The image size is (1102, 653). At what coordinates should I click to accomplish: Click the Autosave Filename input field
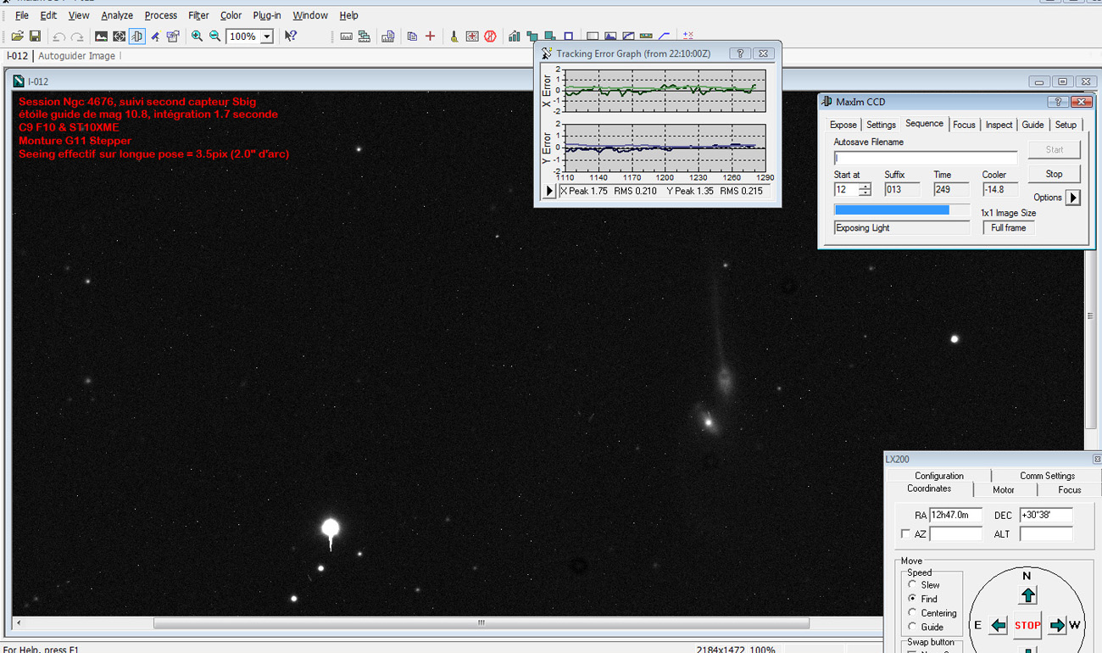[926, 158]
